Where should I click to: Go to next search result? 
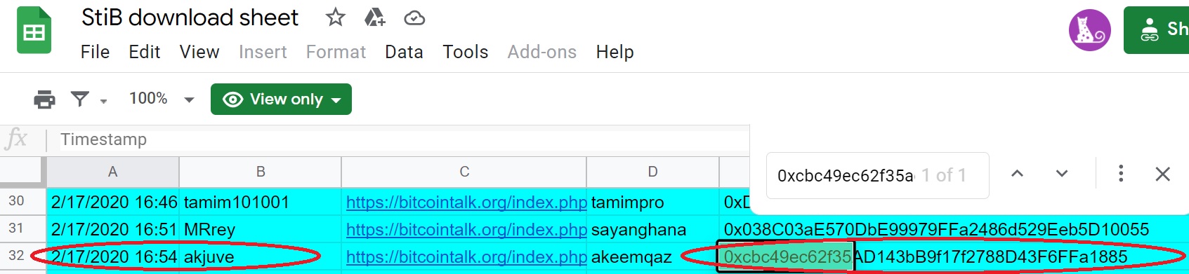[1062, 173]
